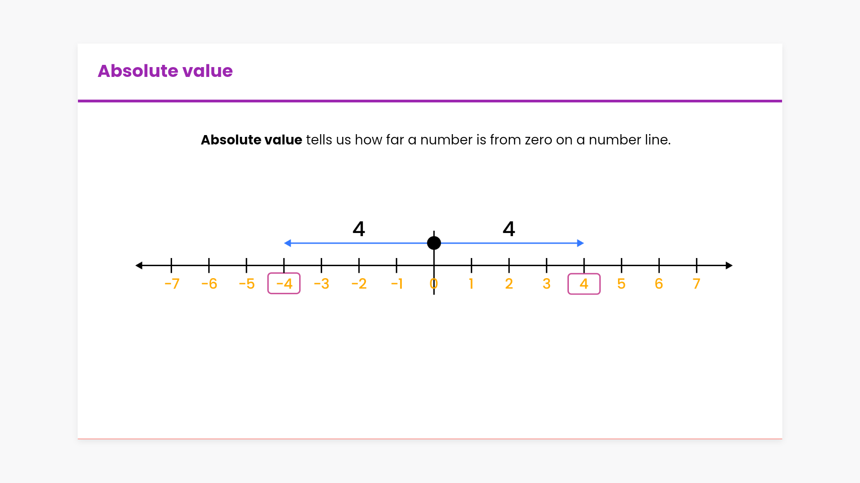860x483 pixels.
Task: Click the black 4 above the right arrow
Action: [509, 229]
